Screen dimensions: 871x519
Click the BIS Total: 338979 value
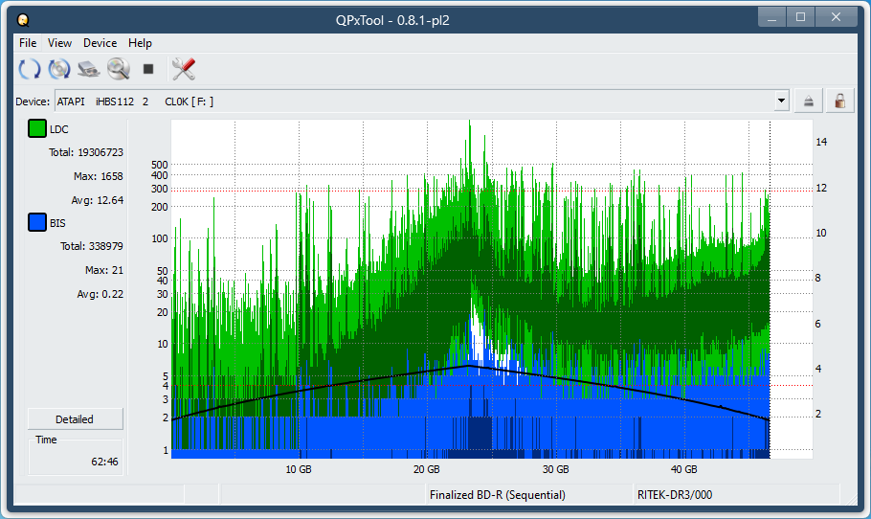tap(92, 246)
